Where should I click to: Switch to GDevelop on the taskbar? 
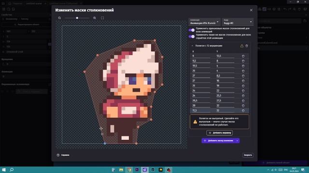(145, 170)
